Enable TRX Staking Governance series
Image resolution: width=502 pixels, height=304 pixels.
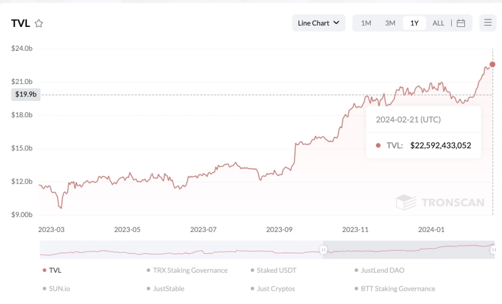click(x=190, y=270)
